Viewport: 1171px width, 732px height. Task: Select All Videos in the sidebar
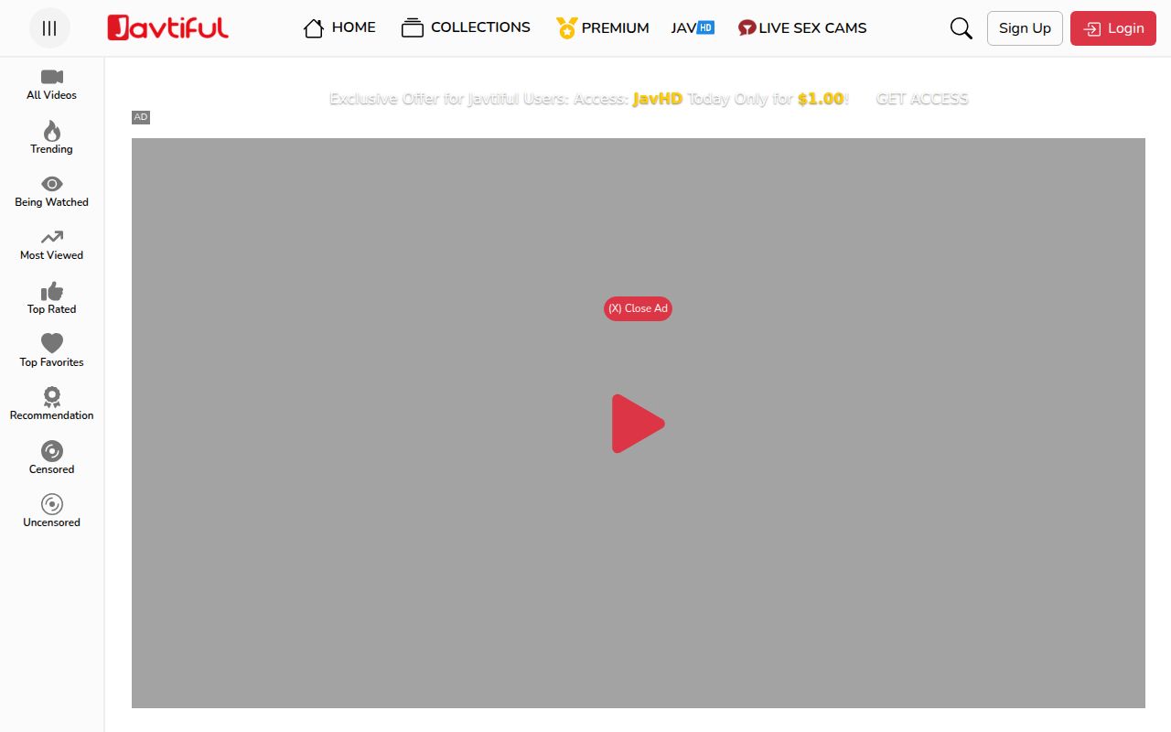point(50,85)
